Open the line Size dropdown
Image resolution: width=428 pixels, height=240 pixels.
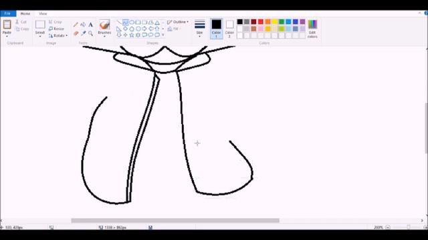point(200,29)
